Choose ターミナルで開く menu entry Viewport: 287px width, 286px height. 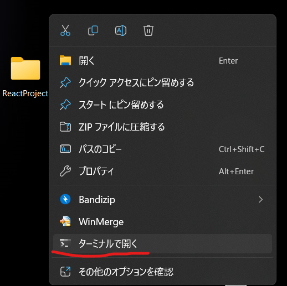162,243
